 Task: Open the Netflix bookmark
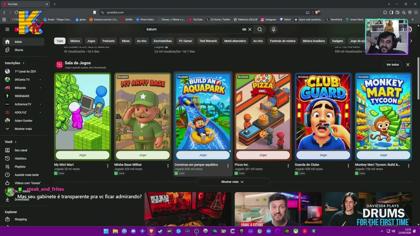(127, 19)
